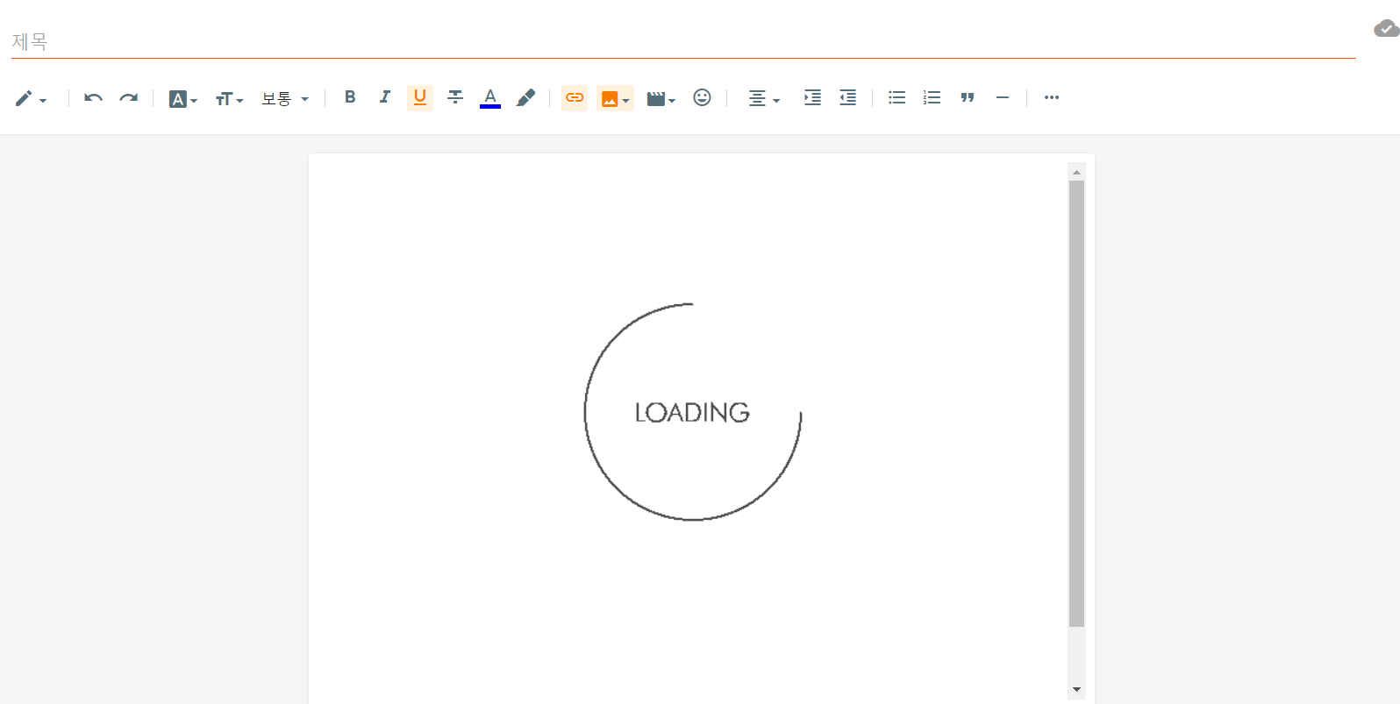
Task: Decrease indent with the outdent icon
Action: pyautogui.click(x=847, y=98)
